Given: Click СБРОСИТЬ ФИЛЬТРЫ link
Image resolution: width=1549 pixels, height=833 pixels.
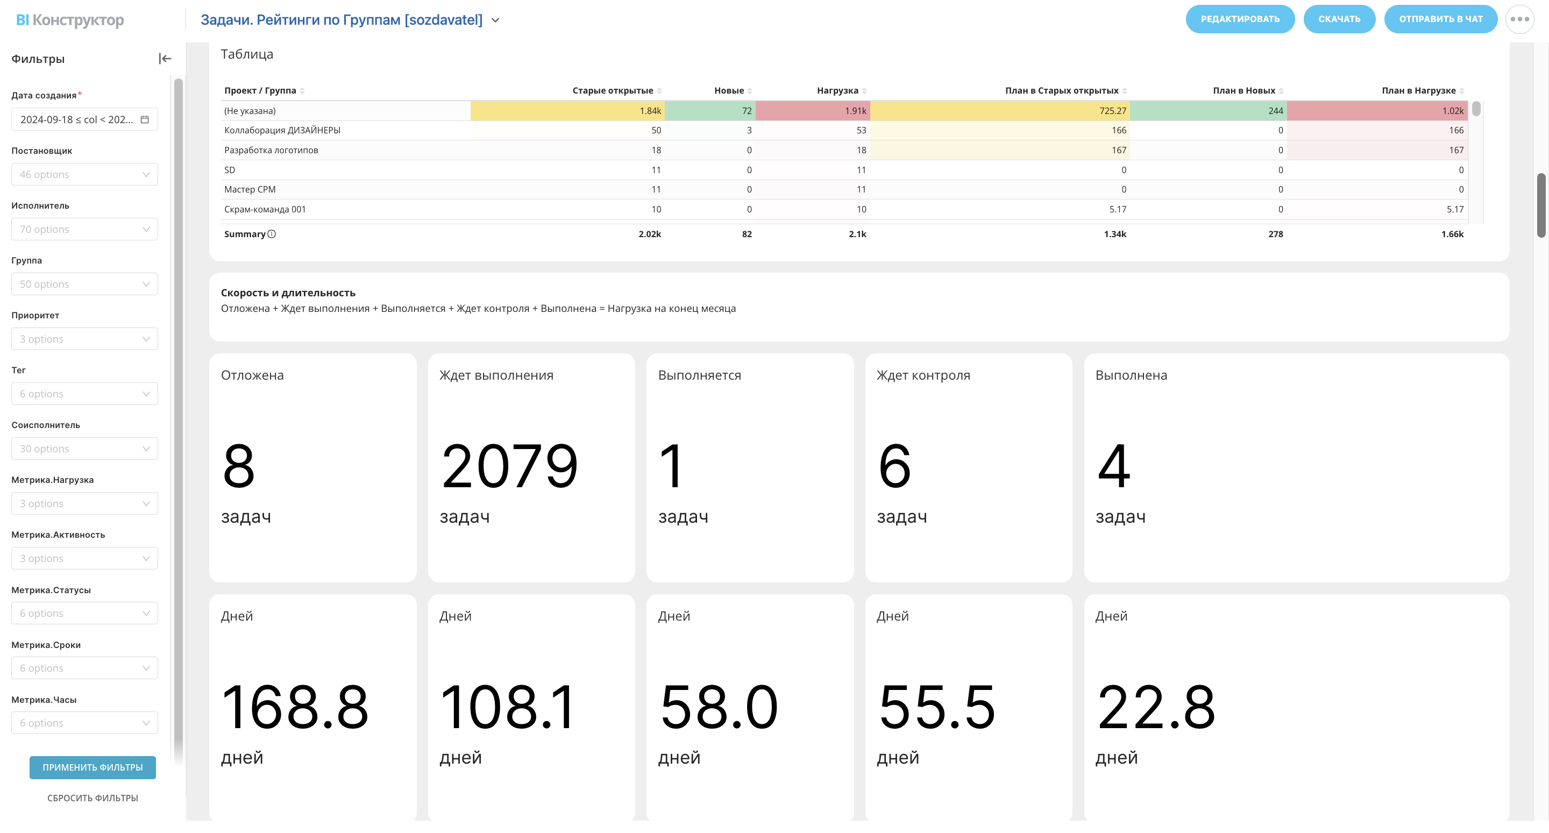Looking at the screenshot, I should point(93,798).
